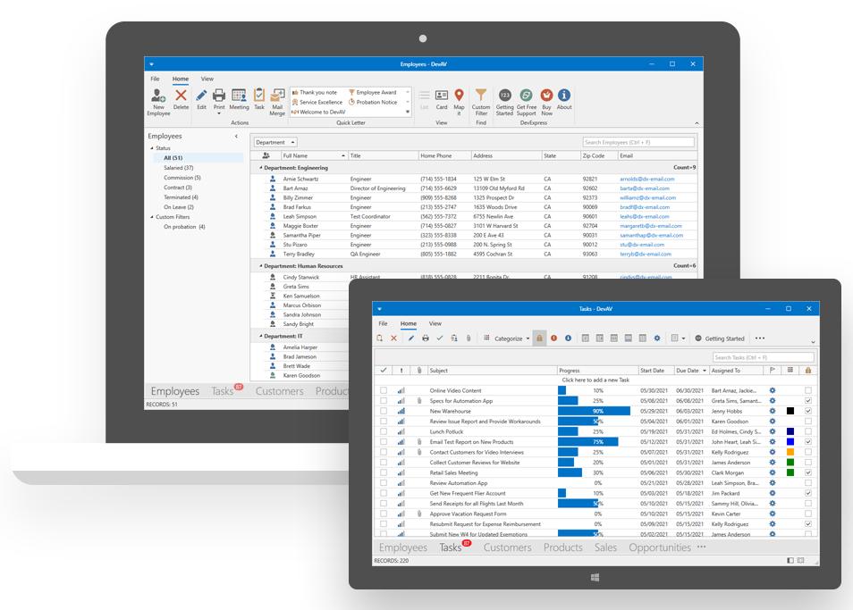The width and height of the screenshot is (853, 610).
Task: Expand the Quick Letter gallery
Action: [x=408, y=112]
